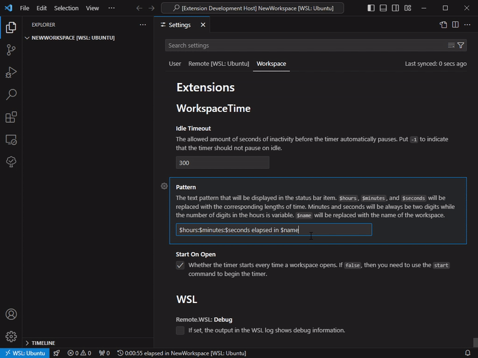Screen dimensions: 478x358
Task: Open the Search view in activity bar
Action: coord(11,95)
